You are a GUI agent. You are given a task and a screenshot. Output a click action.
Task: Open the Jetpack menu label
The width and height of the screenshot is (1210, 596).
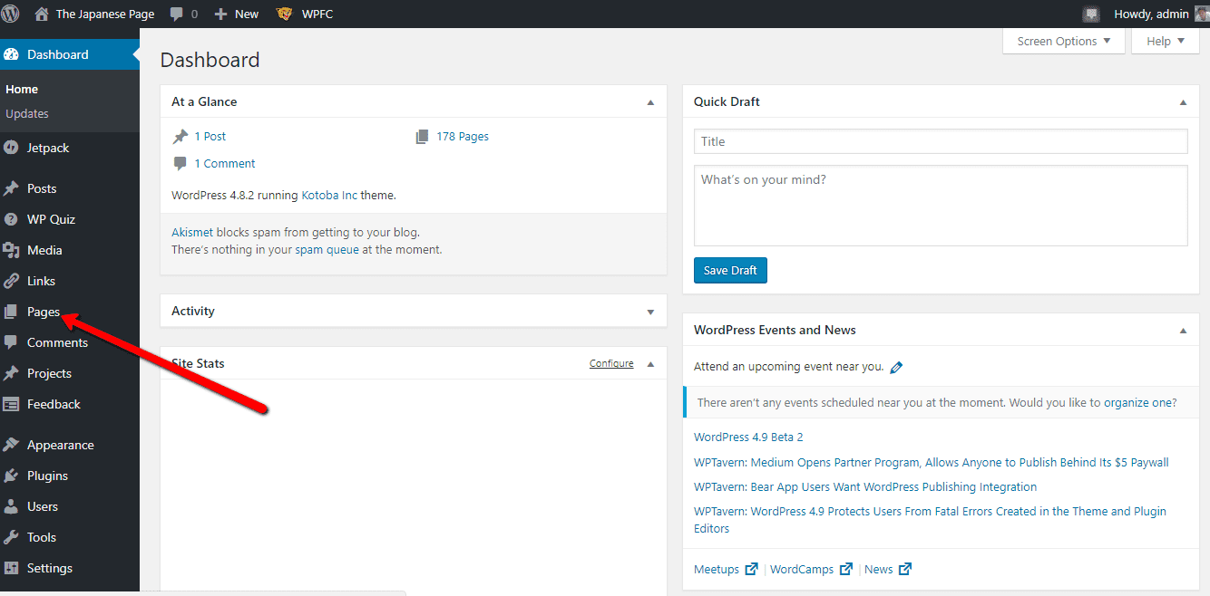pyautogui.click(x=48, y=148)
